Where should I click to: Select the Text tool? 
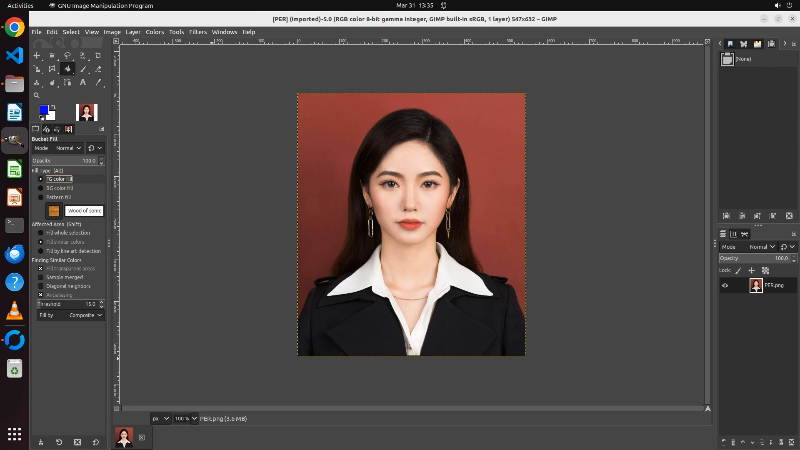(83, 82)
